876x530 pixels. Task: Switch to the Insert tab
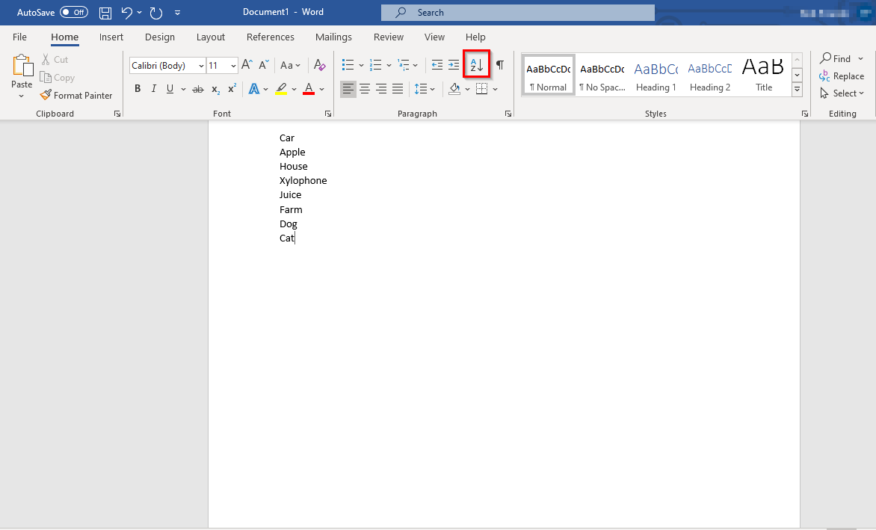point(111,37)
